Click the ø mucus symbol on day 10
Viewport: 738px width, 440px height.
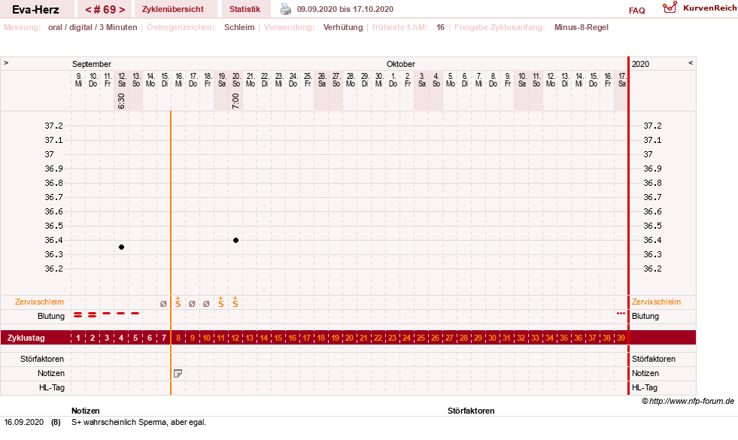[206, 304]
